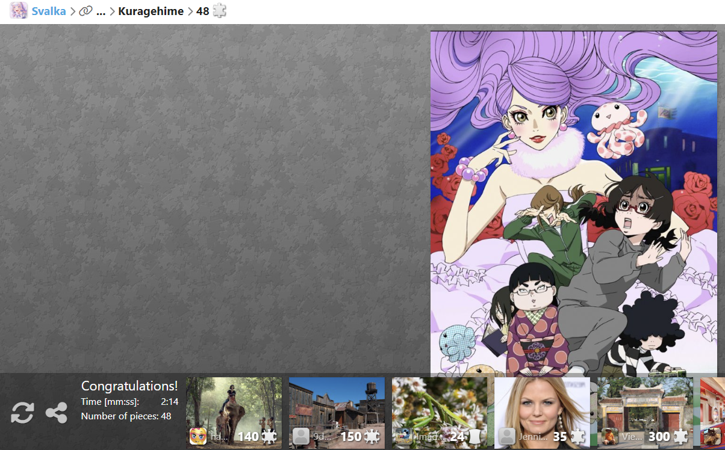Click the Congratulations! message
This screenshot has height=450, width=725.
coord(129,386)
